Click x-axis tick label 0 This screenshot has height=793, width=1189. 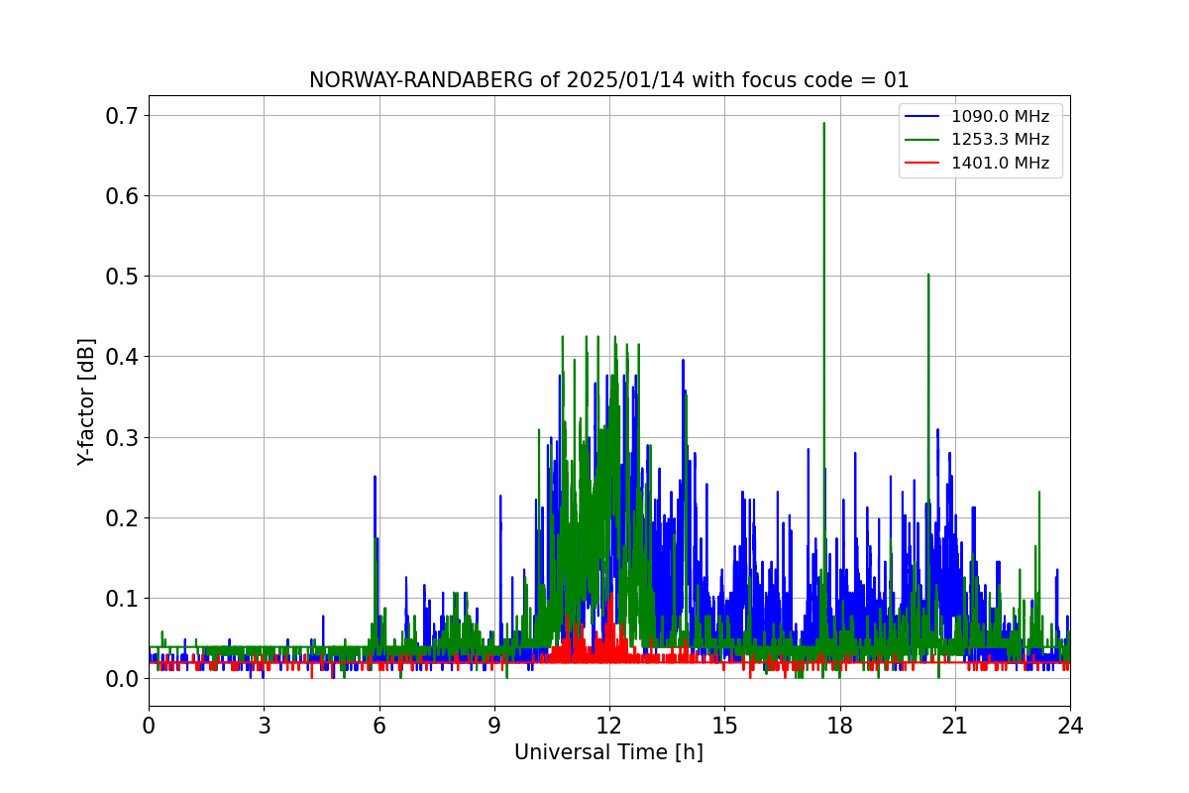[x=149, y=726]
